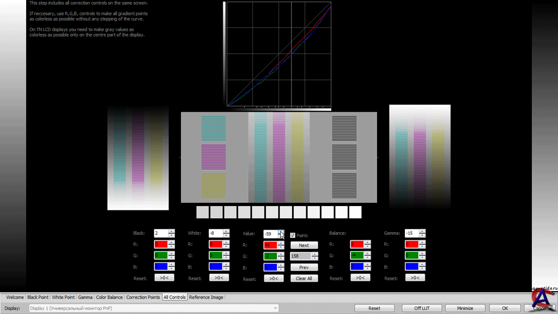Image resolution: width=558 pixels, height=314 pixels.
Task: Click the Black value input field
Action: coord(161,233)
